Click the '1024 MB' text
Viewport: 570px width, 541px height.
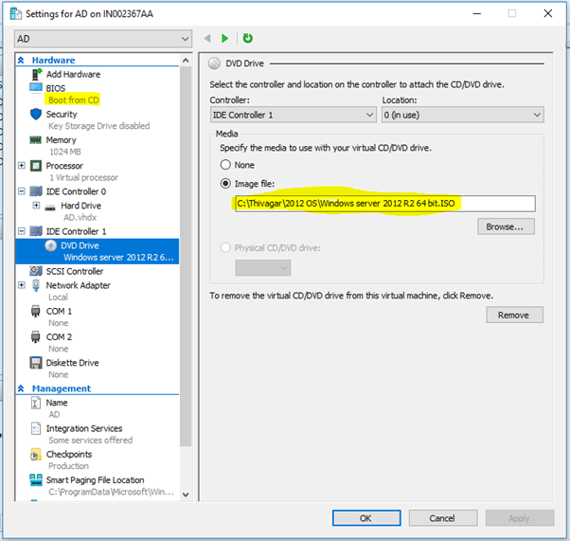tap(65, 152)
